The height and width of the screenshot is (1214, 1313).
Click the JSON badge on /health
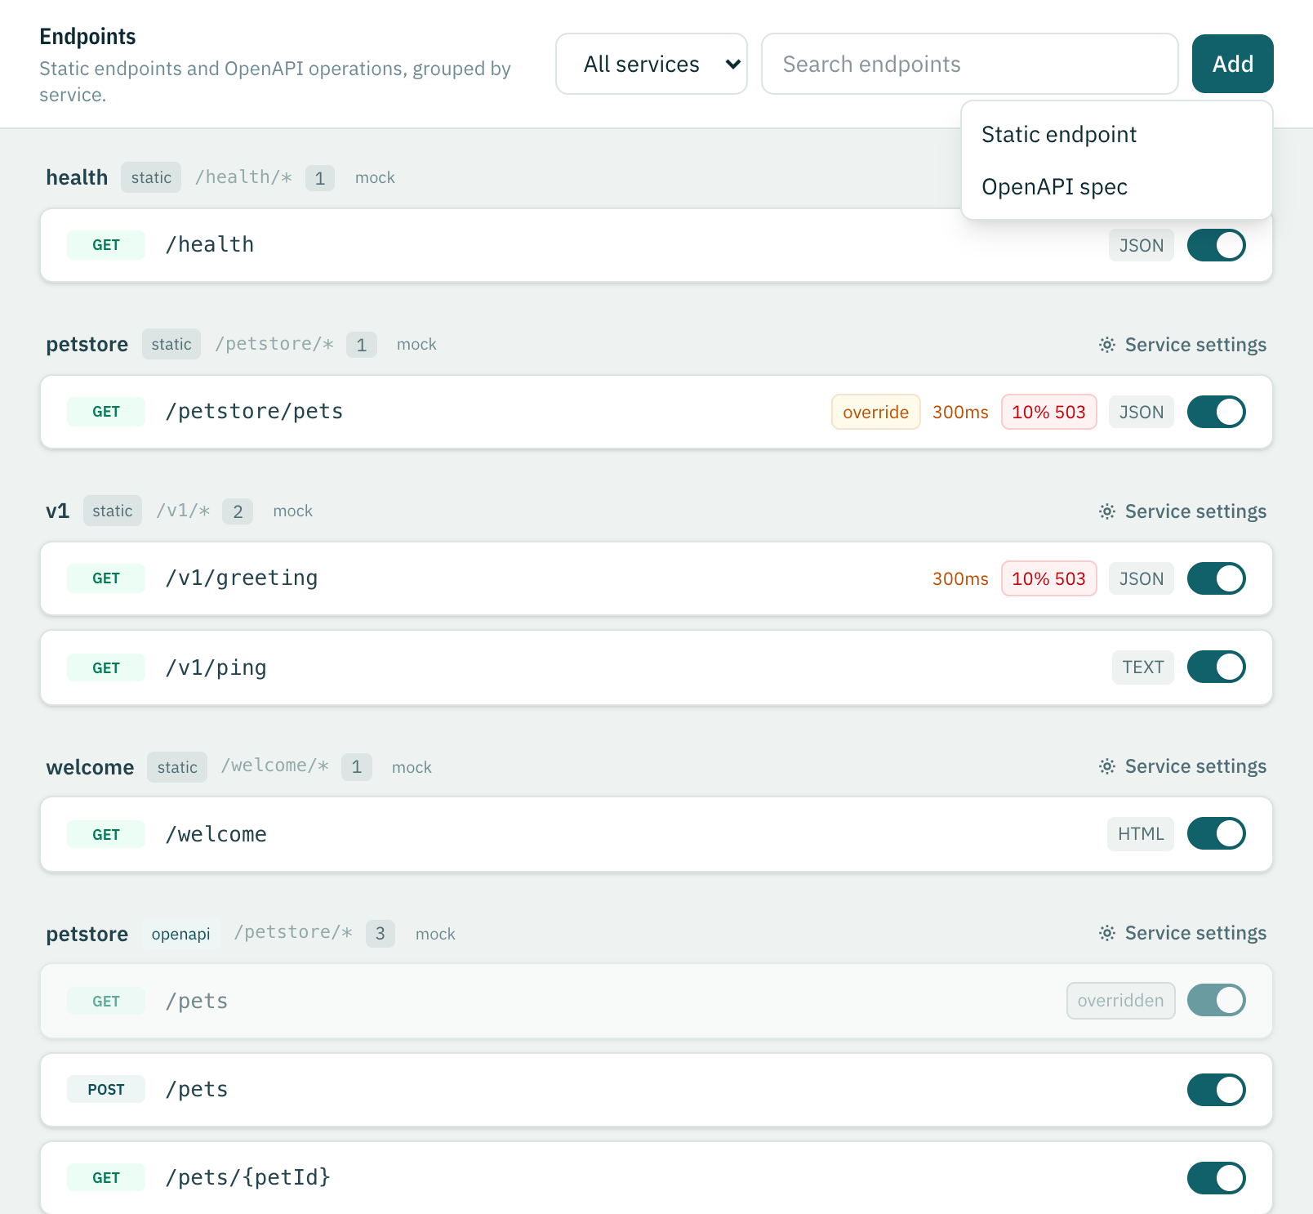(1141, 245)
